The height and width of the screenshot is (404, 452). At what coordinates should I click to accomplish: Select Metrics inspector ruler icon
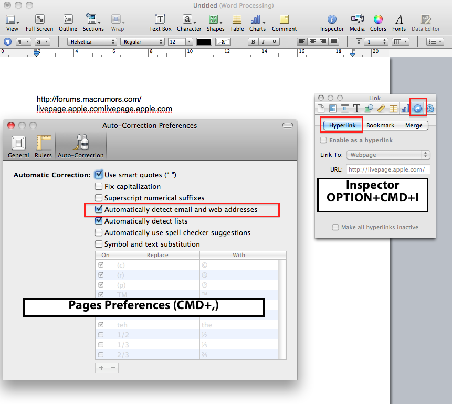click(x=381, y=109)
